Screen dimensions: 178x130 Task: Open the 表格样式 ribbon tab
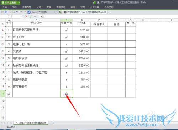point(61,7)
